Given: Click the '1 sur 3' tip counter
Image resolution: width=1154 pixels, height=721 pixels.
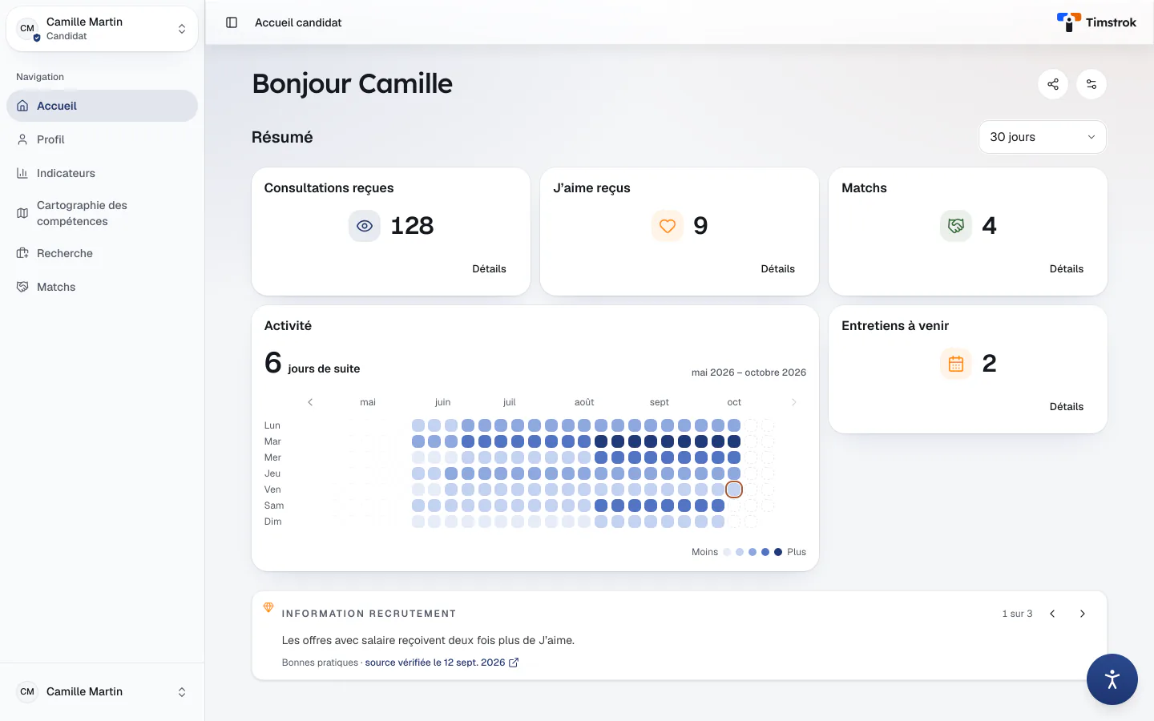Looking at the screenshot, I should click(x=1017, y=614).
